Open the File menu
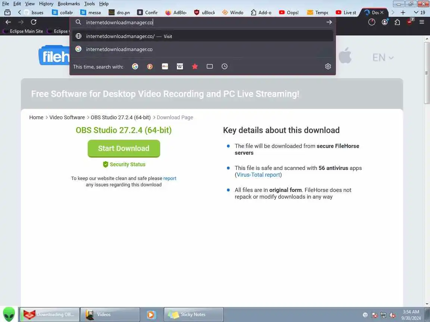 (6, 4)
